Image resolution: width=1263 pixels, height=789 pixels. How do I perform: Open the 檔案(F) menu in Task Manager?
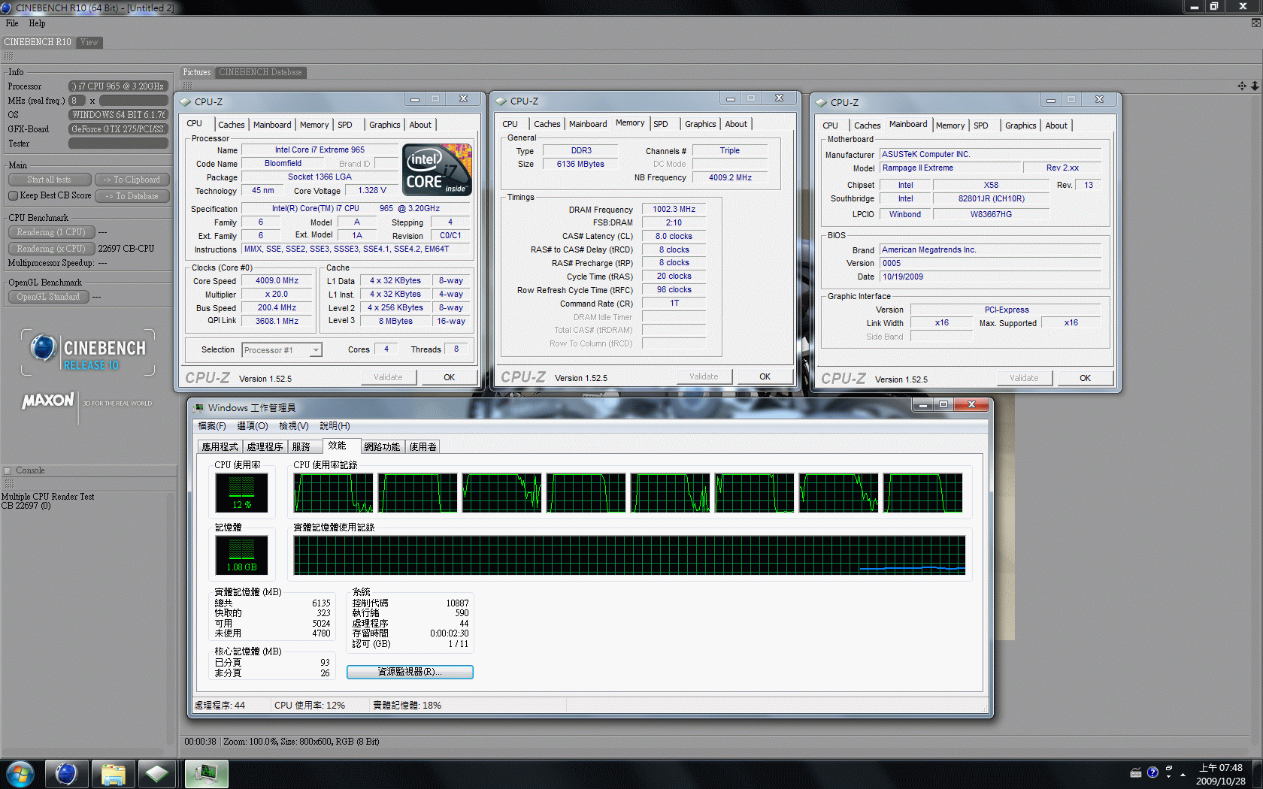tap(212, 426)
